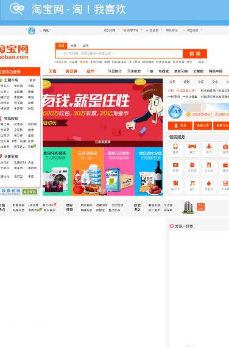Click the 淘宝特色服务 orange header
229x347 pixels.
20,72
